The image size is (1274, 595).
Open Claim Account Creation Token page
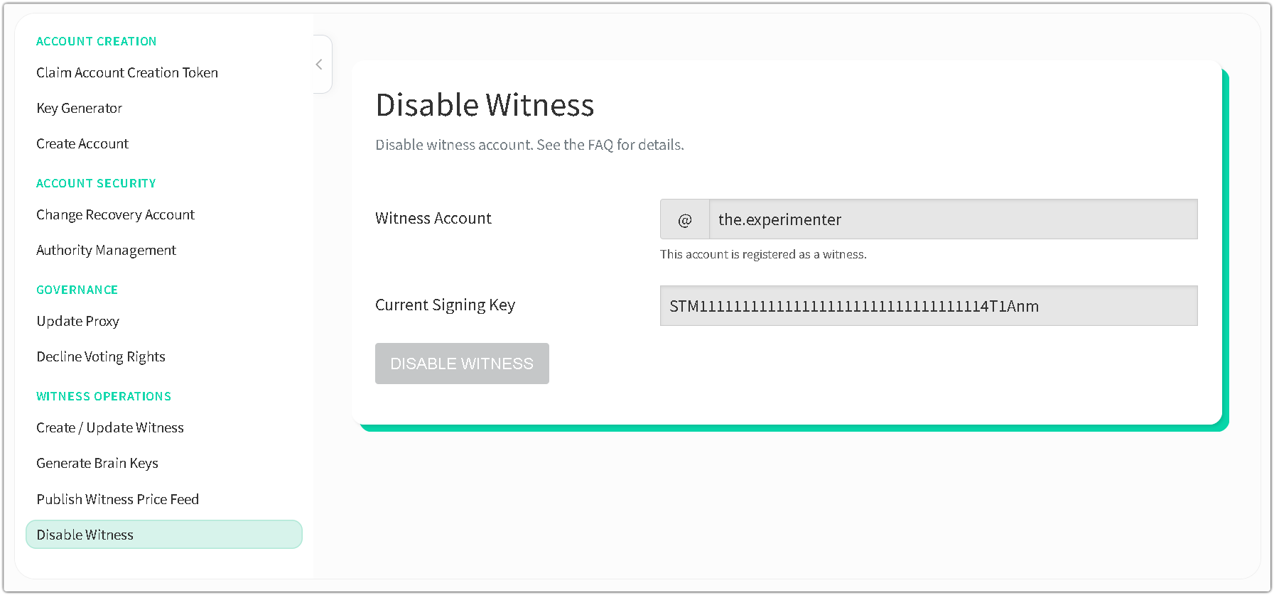[x=127, y=72]
